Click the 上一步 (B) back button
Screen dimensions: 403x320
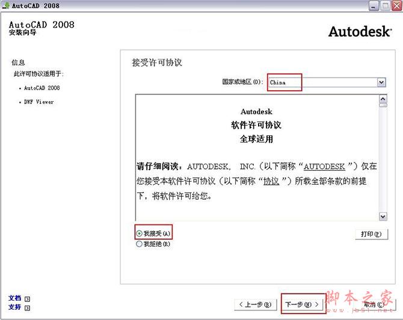click(x=256, y=304)
